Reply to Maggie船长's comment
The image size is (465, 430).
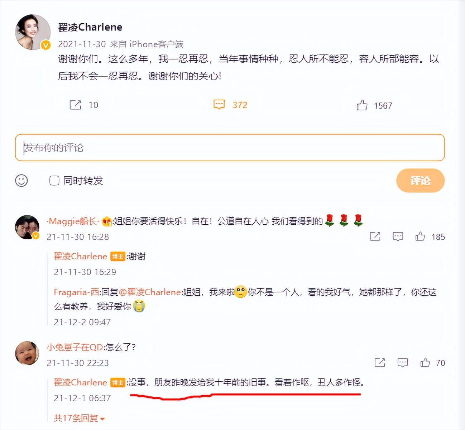[398, 236]
